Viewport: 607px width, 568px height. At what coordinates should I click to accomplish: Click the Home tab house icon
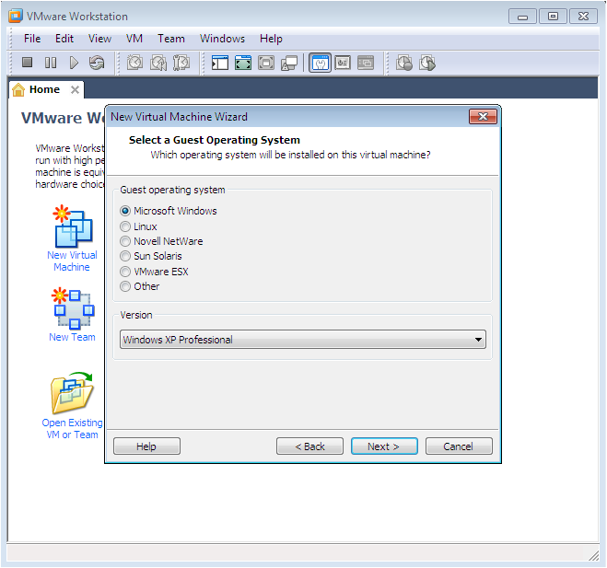[x=18, y=90]
